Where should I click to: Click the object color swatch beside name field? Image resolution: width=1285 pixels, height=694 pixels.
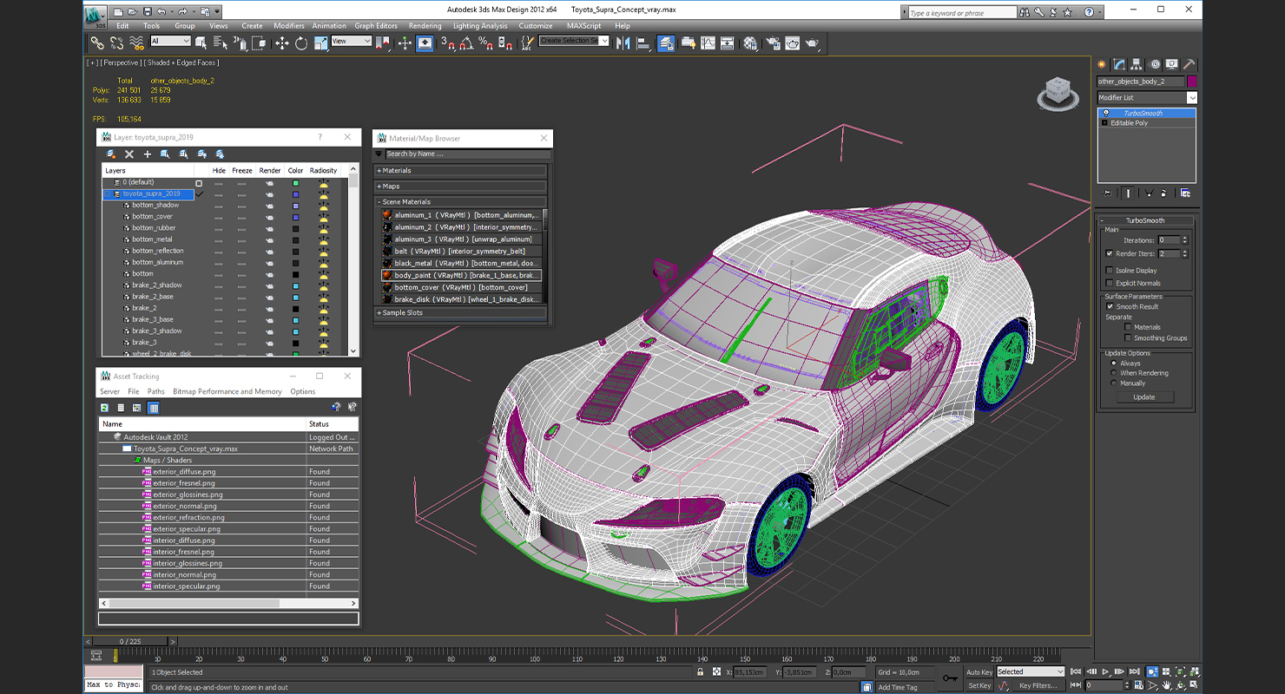click(x=1192, y=81)
